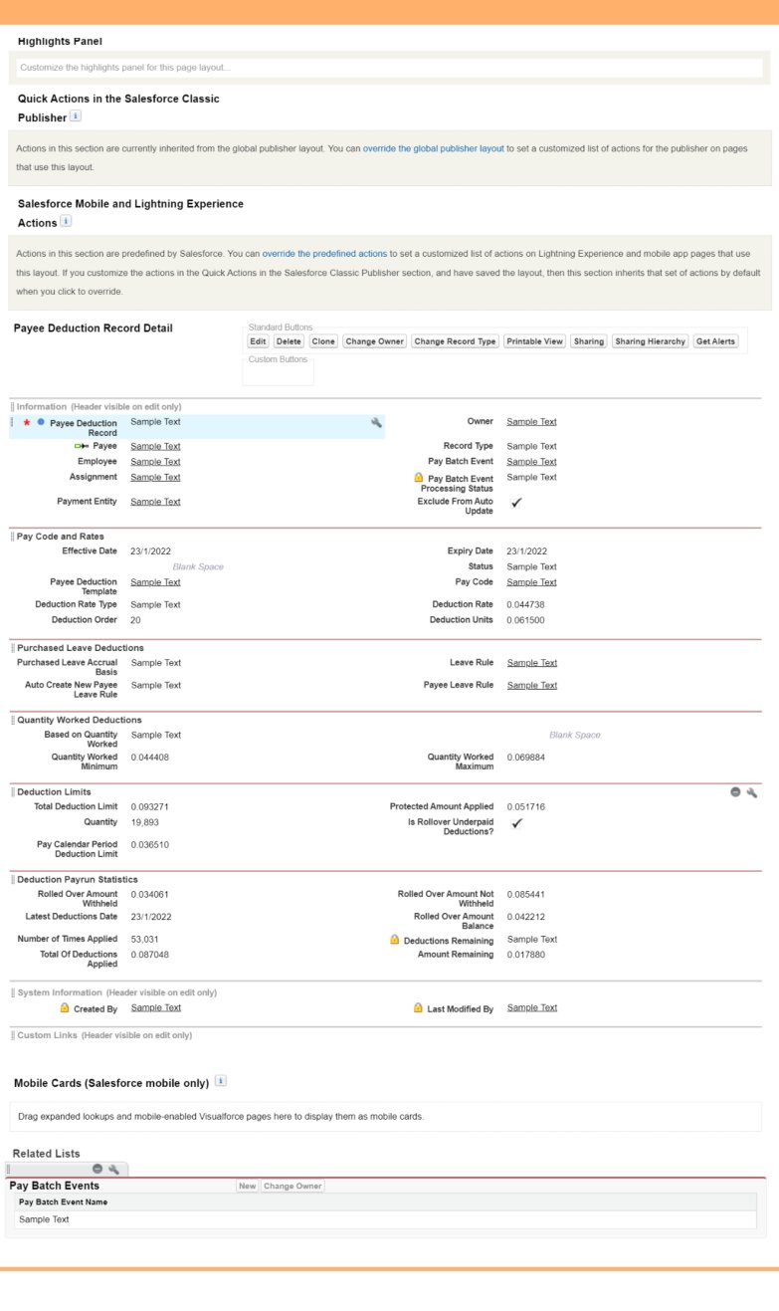Click the lock icon beside Created By
Screen dimensions: 779x1311
[x=65, y=1007]
